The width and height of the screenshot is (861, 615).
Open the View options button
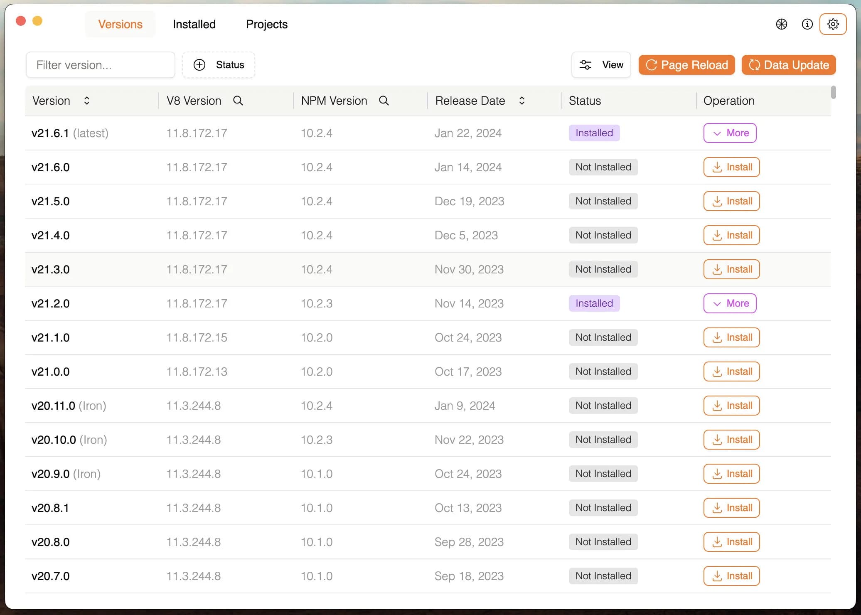pos(601,65)
